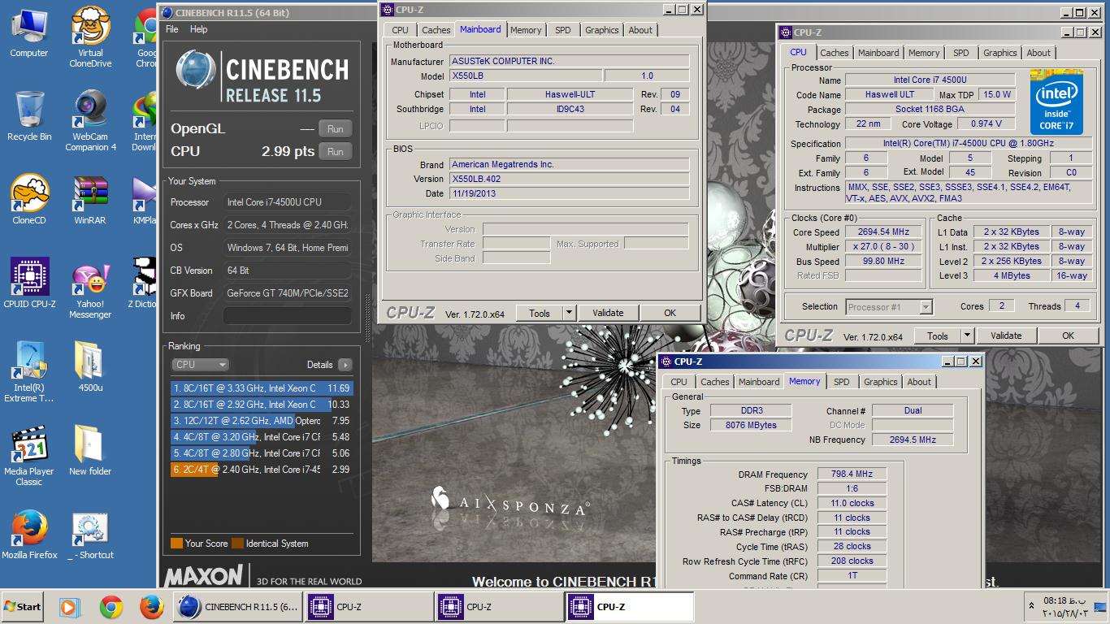
Task: Click the DRAM Frequency 798.4 MHz value
Action: point(852,474)
